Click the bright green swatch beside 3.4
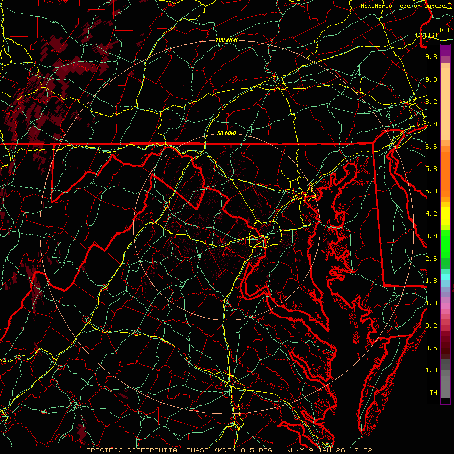Image resolution: width=454 pixels, height=454 pixels. (x=445, y=244)
